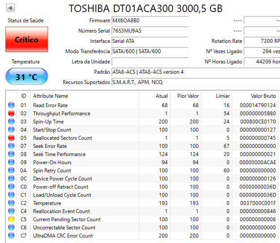The image size is (280, 243).
Task: Select the Spin Retry Count attribute name
Action: pos(52,171)
